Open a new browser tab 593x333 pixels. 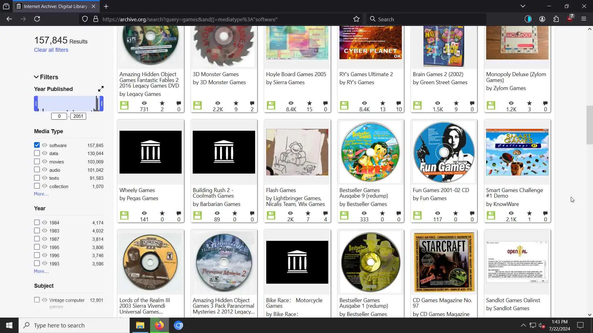tap(106, 6)
